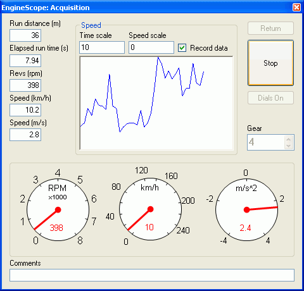This screenshot has height=291, width=304.
Task: Click the Comments text box
Action: pos(152,275)
